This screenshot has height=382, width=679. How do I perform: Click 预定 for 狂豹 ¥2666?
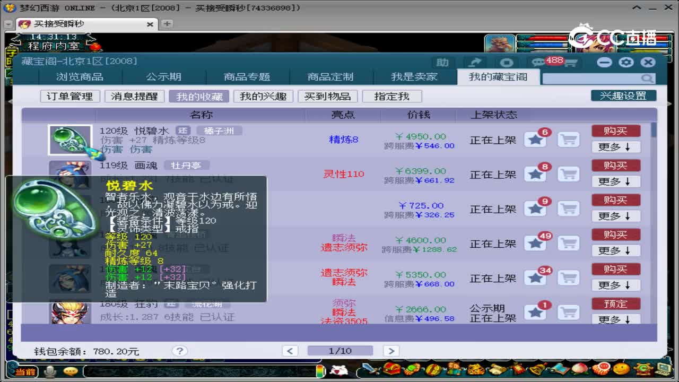click(615, 303)
